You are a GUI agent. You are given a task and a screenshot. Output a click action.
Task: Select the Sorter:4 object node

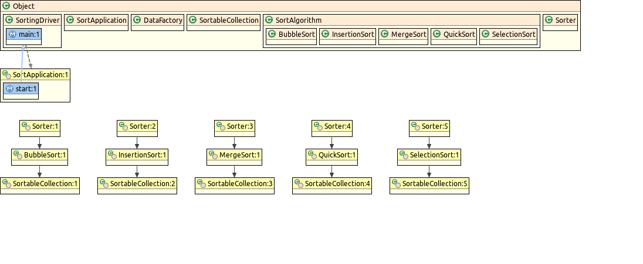click(x=332, y=126)
